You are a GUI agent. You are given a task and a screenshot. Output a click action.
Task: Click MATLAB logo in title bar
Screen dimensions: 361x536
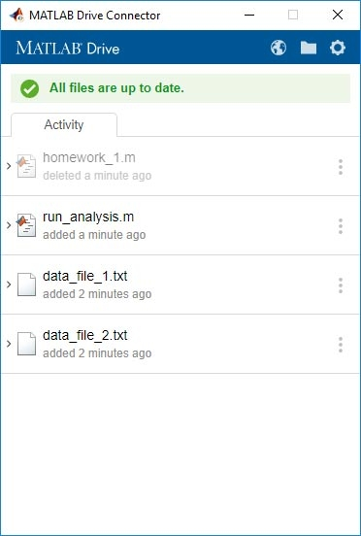[16, 15]
